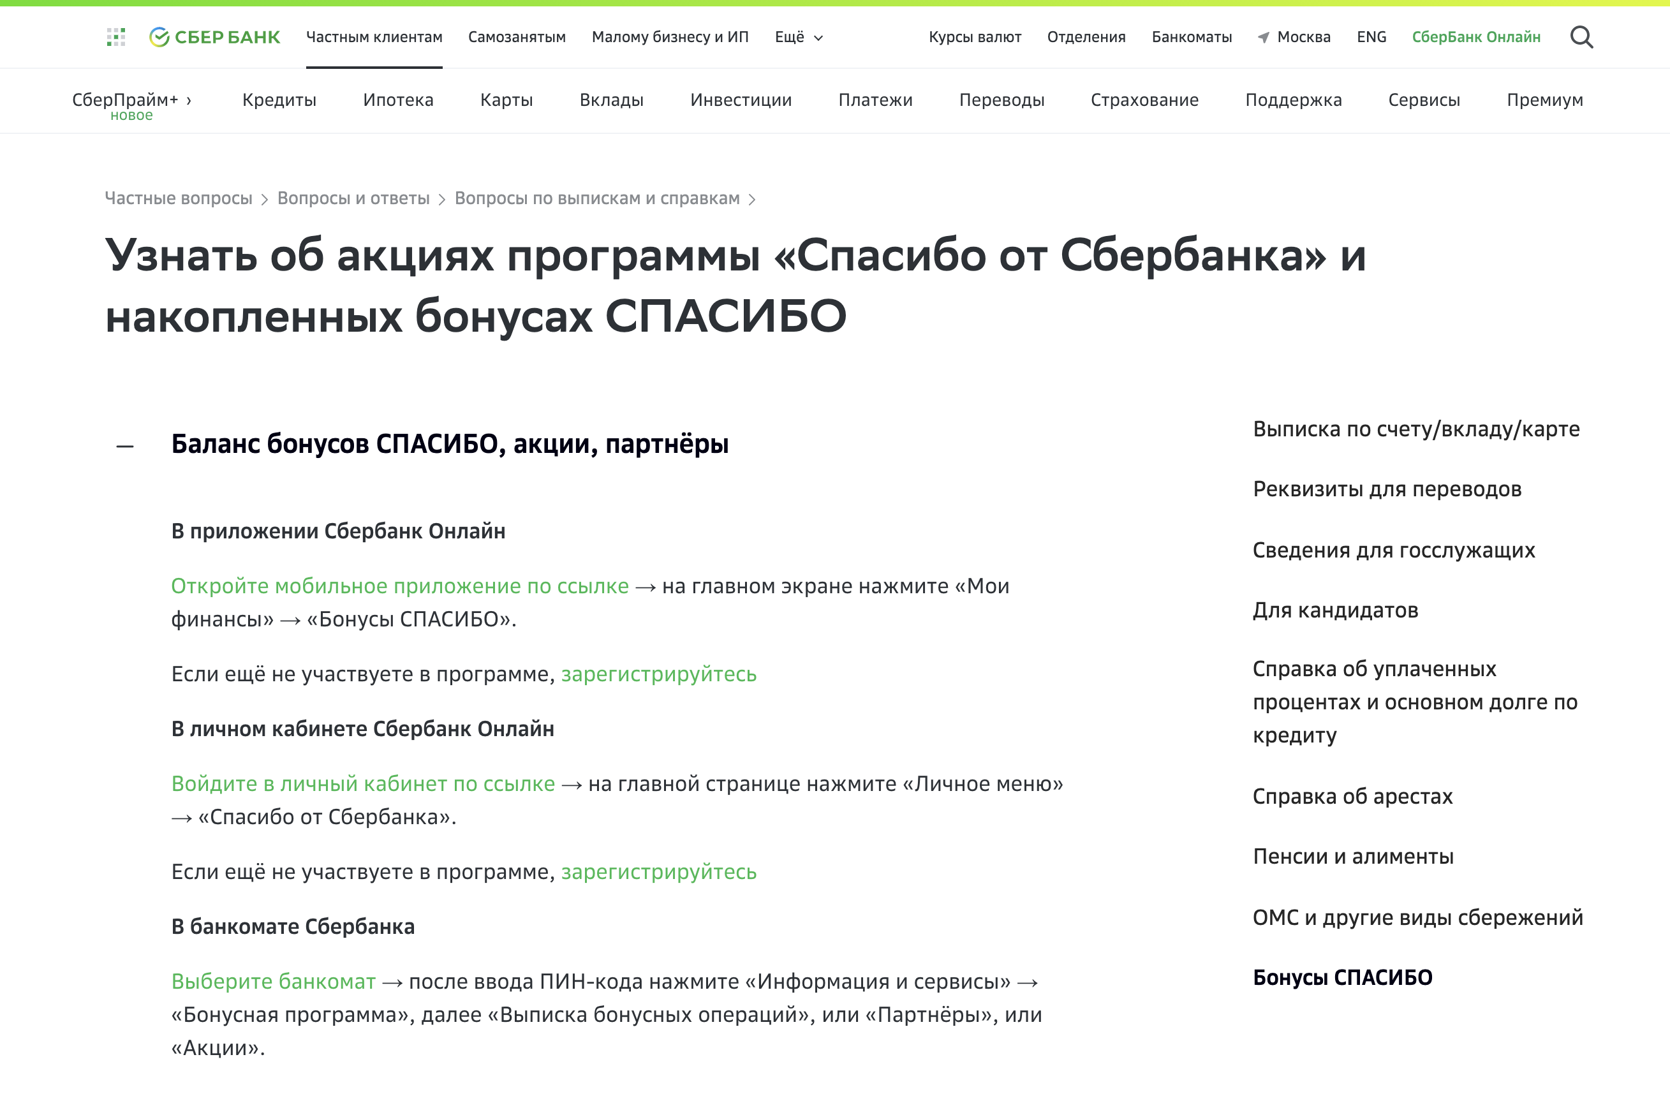Open СберБанк Онлайн login link
This screenshot has height=1101, width=1670.
tap(1475, 37)
